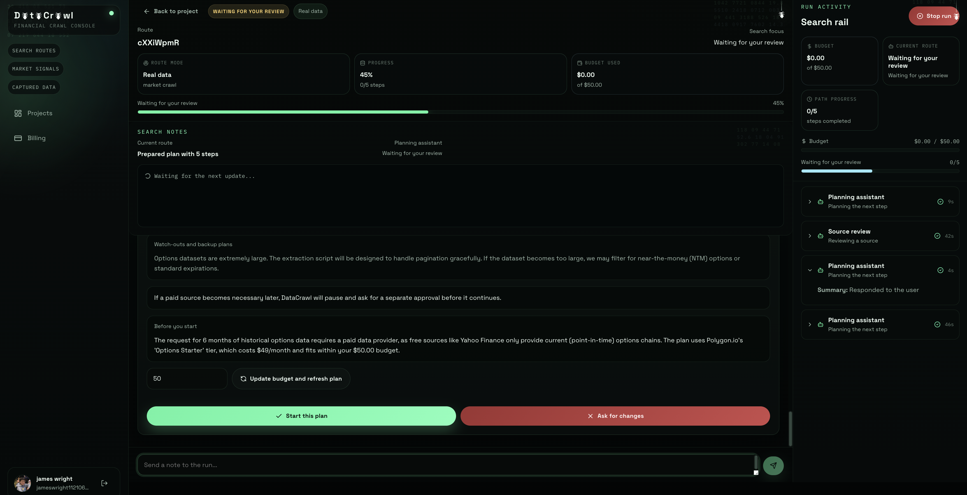
Task: Click the Projects grid icon in sidebar
Action: point(18,113)
